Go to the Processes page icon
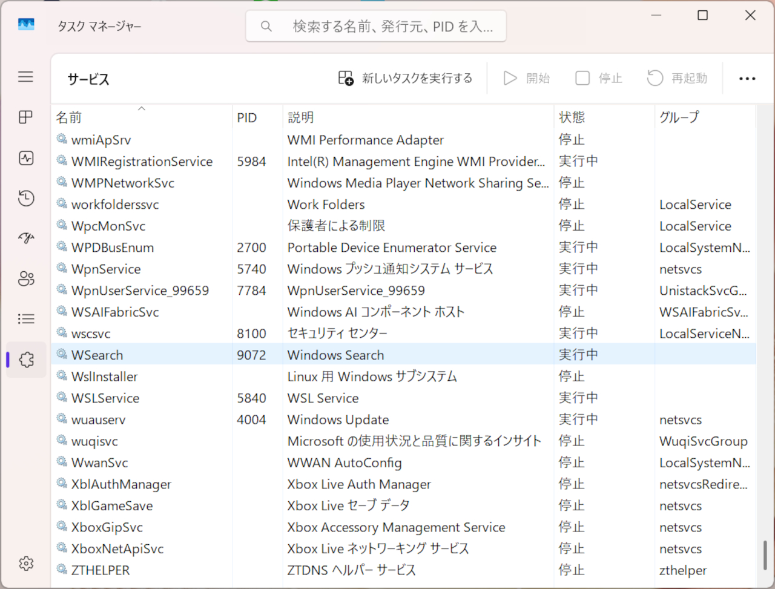Image resolution: width=775 pixels, height=589 pixels. coord(25,117)
